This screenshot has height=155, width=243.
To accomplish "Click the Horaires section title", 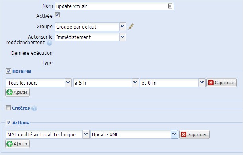I will click(x=22, y=71).
